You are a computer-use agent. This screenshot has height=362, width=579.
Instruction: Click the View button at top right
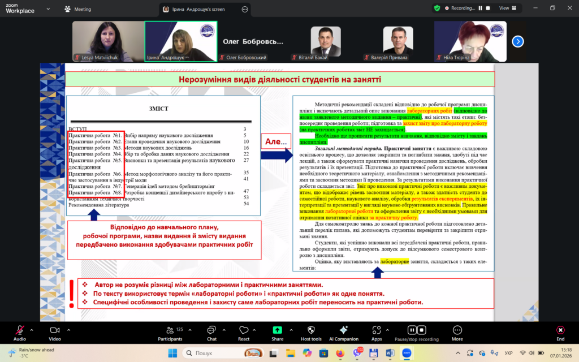[504, 8]
